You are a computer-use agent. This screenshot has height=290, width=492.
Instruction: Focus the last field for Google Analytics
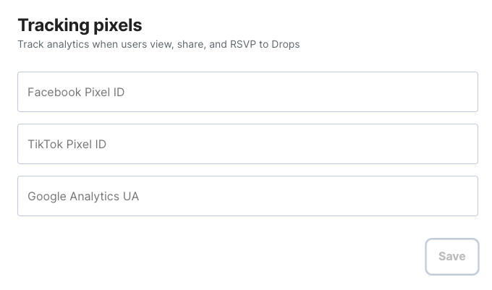(x=247, y=196)
